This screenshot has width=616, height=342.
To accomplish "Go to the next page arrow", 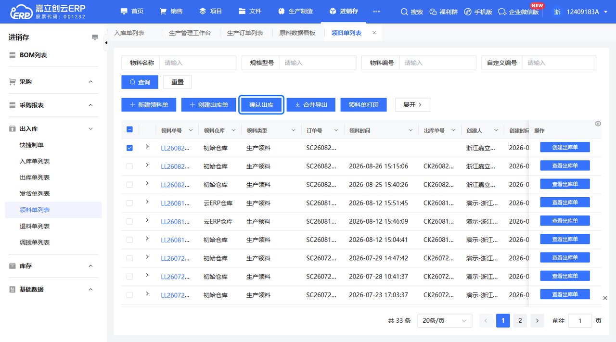I will 537,321.
